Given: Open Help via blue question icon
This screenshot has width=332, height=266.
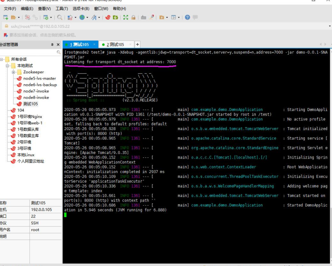Looking at the screenshot, I should click(x=187, y=17).
